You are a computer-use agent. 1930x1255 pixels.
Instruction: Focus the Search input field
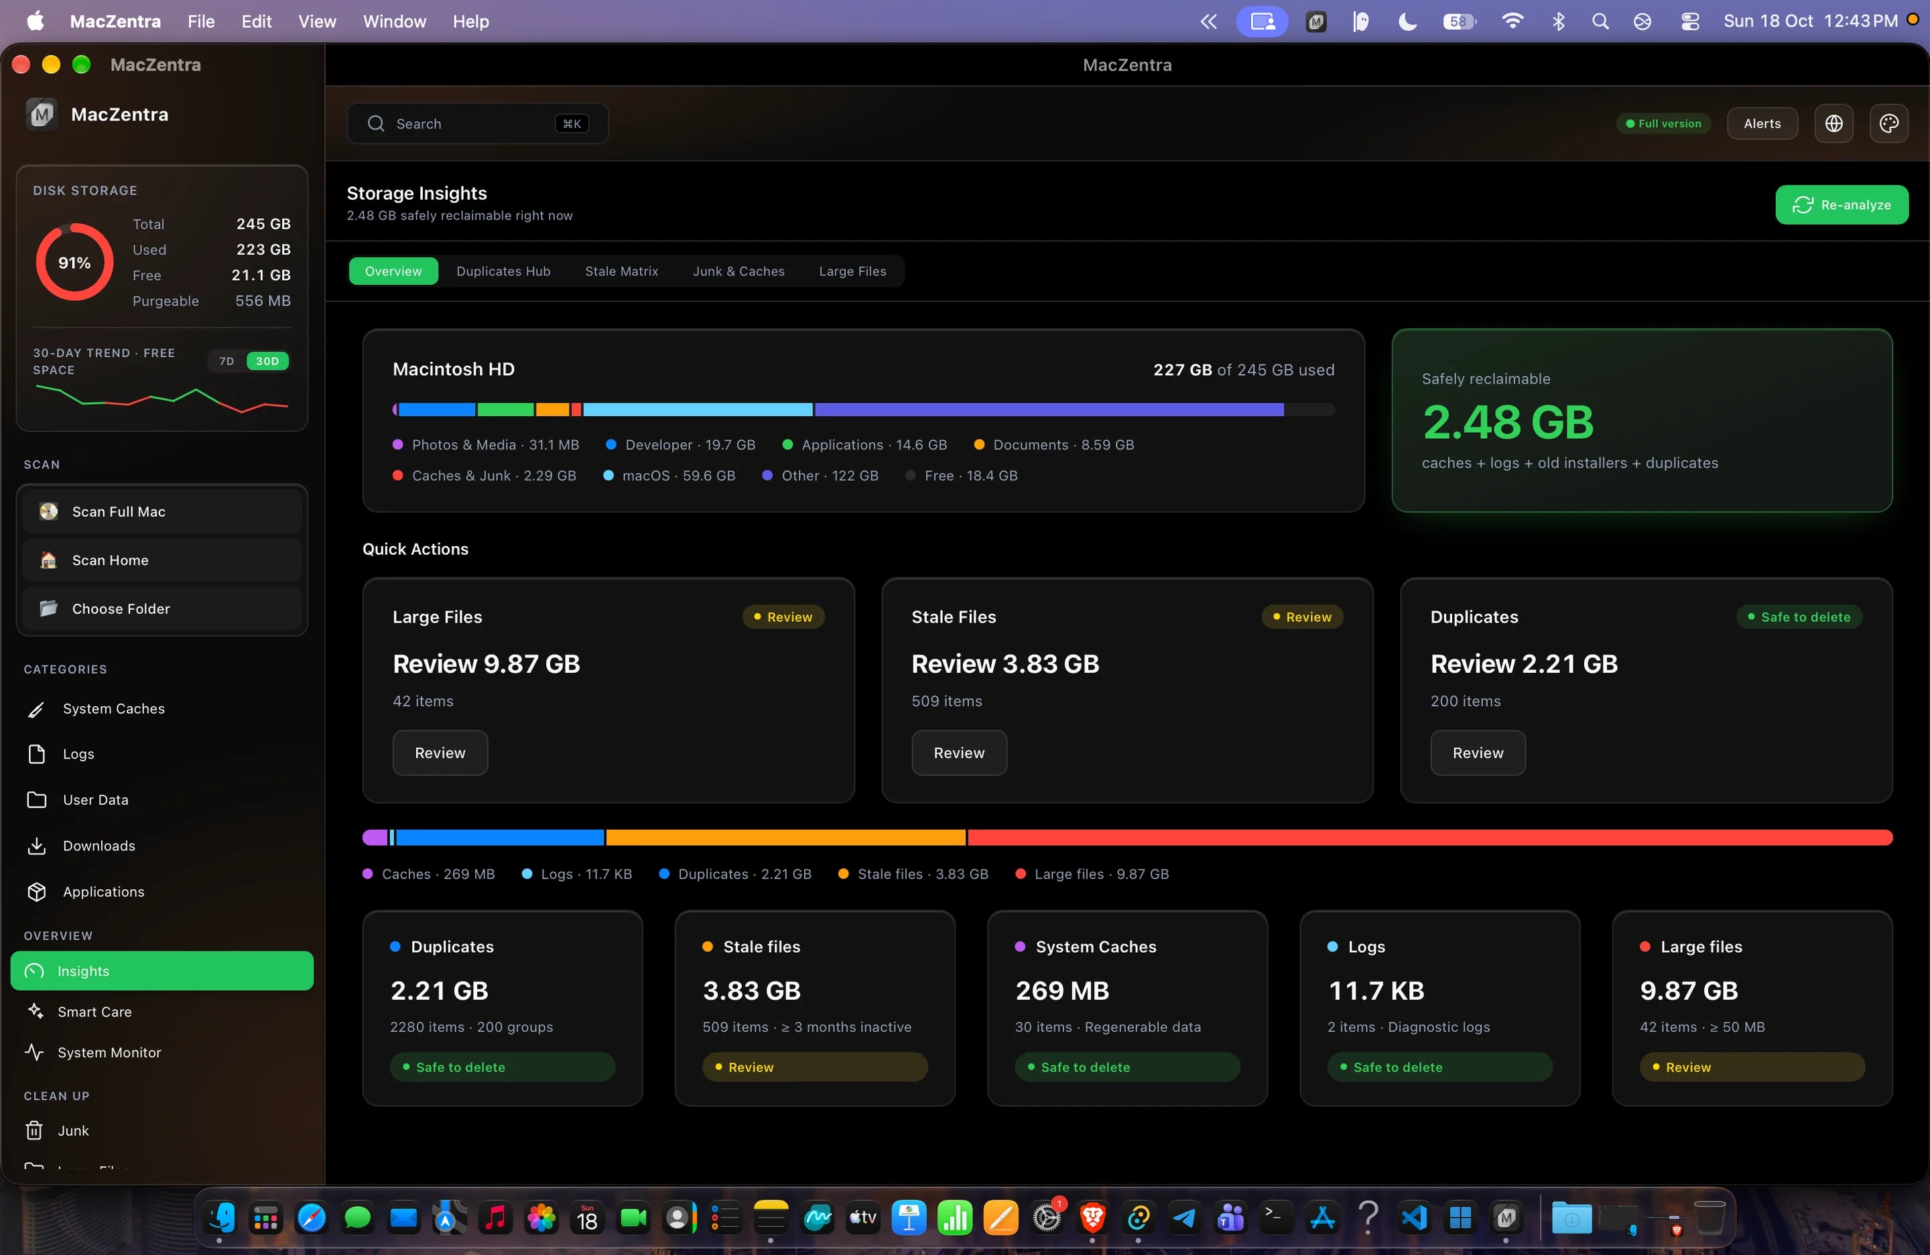click(478, 123)
